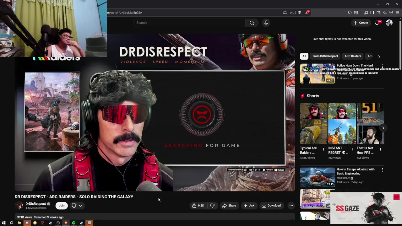This screenshot has height=226, width=402.
Task: Open How to Escape Alcatraz thumbnail
Action: click(x=318, y=177)
